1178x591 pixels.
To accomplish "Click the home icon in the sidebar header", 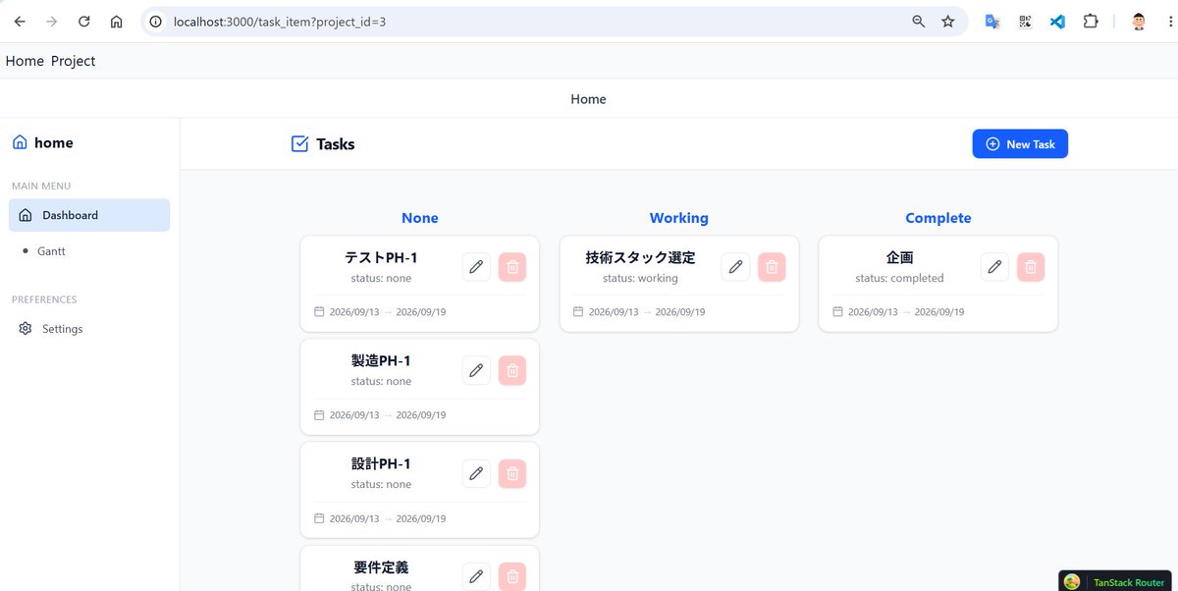I will click(x=20, y=142).
